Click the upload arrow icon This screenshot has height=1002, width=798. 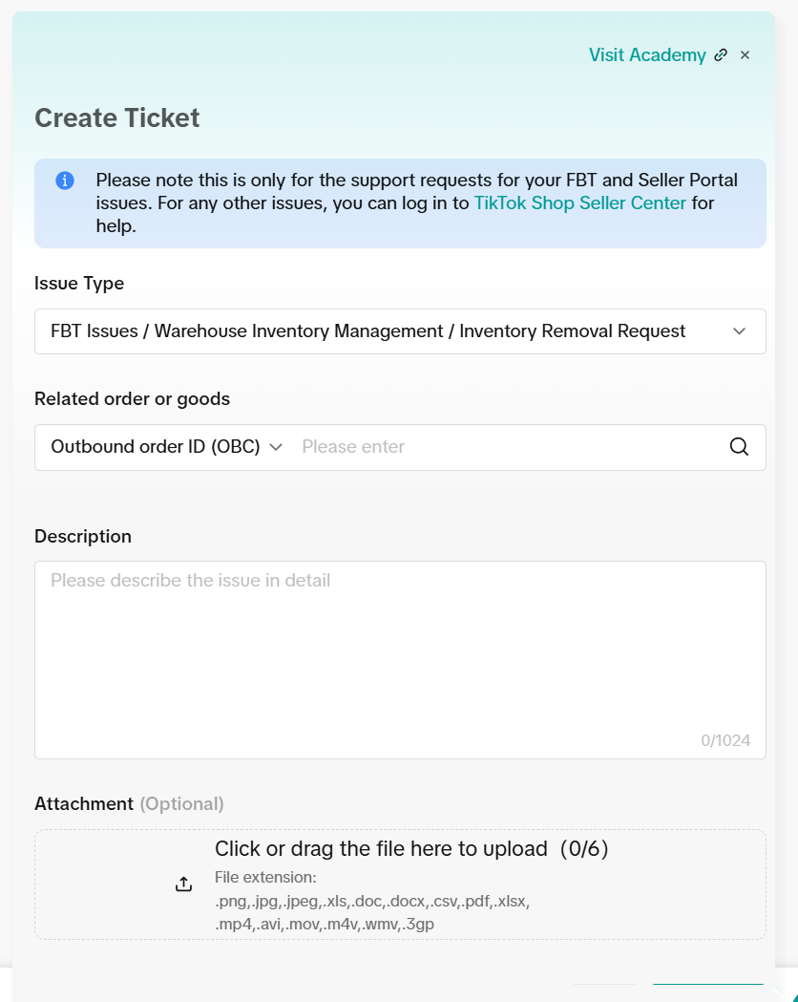point(184,885)
